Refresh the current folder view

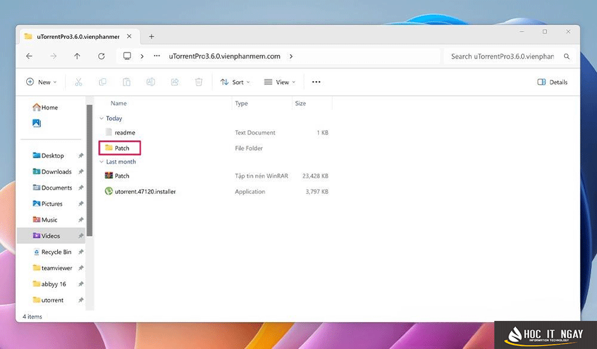point(101,57)
